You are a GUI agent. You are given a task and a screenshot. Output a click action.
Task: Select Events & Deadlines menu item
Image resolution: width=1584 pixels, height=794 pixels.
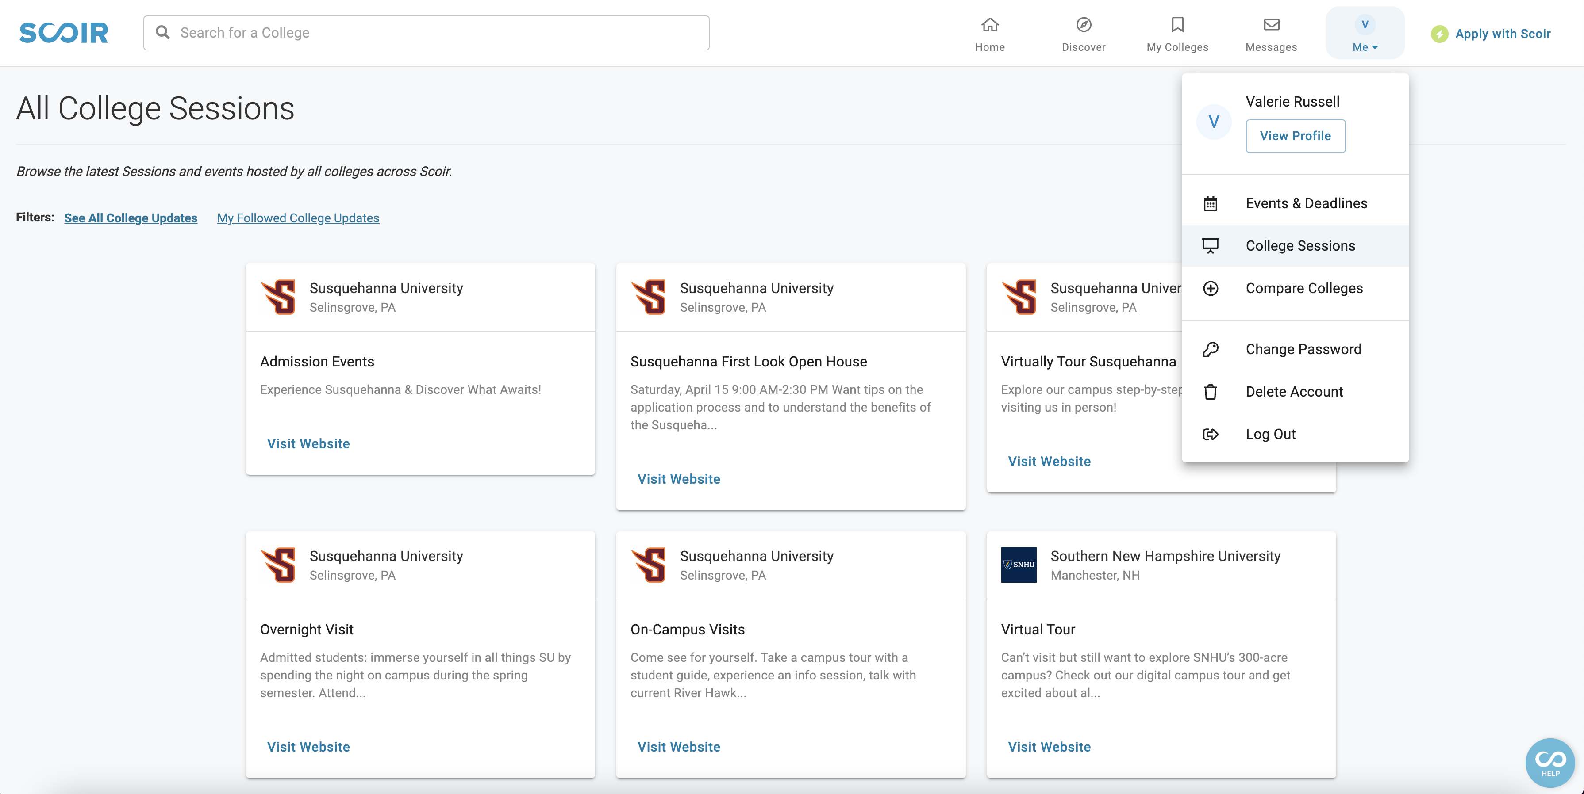(1295, 203)
